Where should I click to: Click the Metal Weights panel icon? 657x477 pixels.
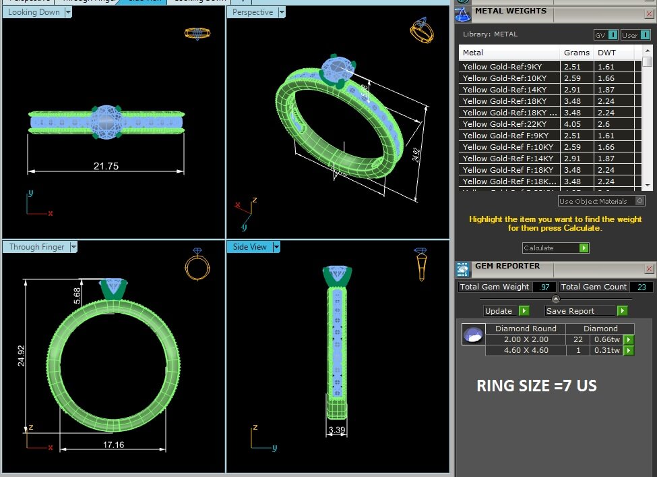coord(462,13)
